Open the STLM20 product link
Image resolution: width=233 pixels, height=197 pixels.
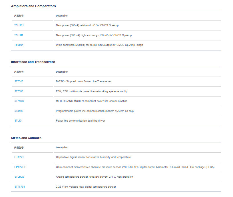(x=19, y=177)
